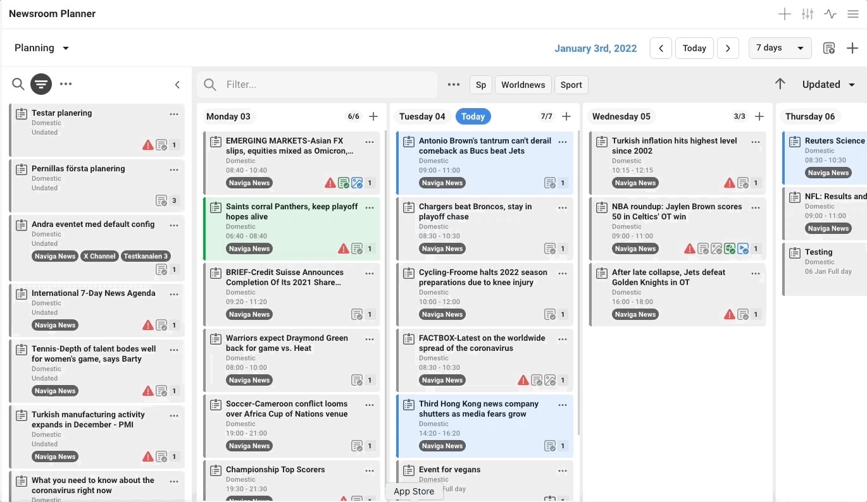The width and height of the screenshot is (867, 502).
Task: Toggle sort direction arrow
Action: pos(780,84)
